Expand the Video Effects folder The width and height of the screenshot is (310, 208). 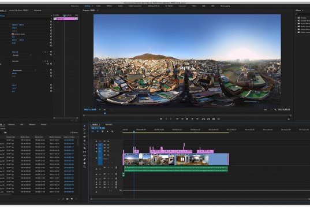tap(296, 29)
